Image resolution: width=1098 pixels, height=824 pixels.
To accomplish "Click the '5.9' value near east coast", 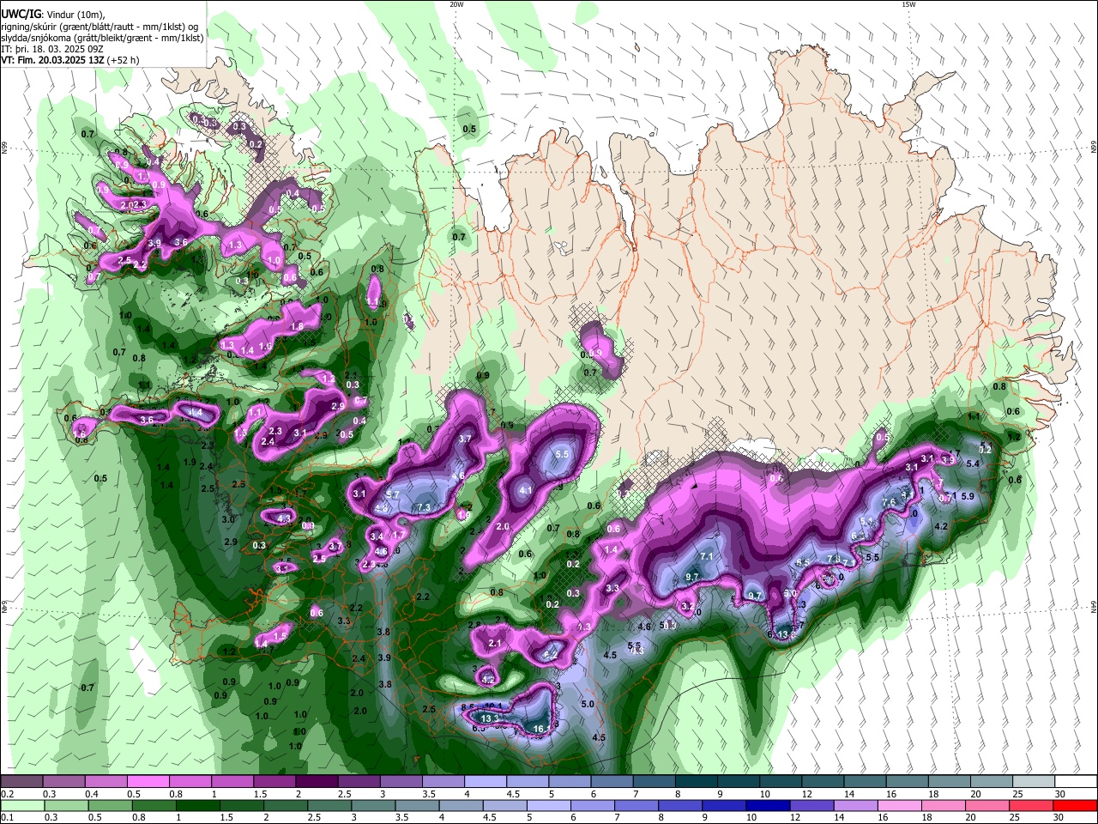I will [x=968, y=496].
